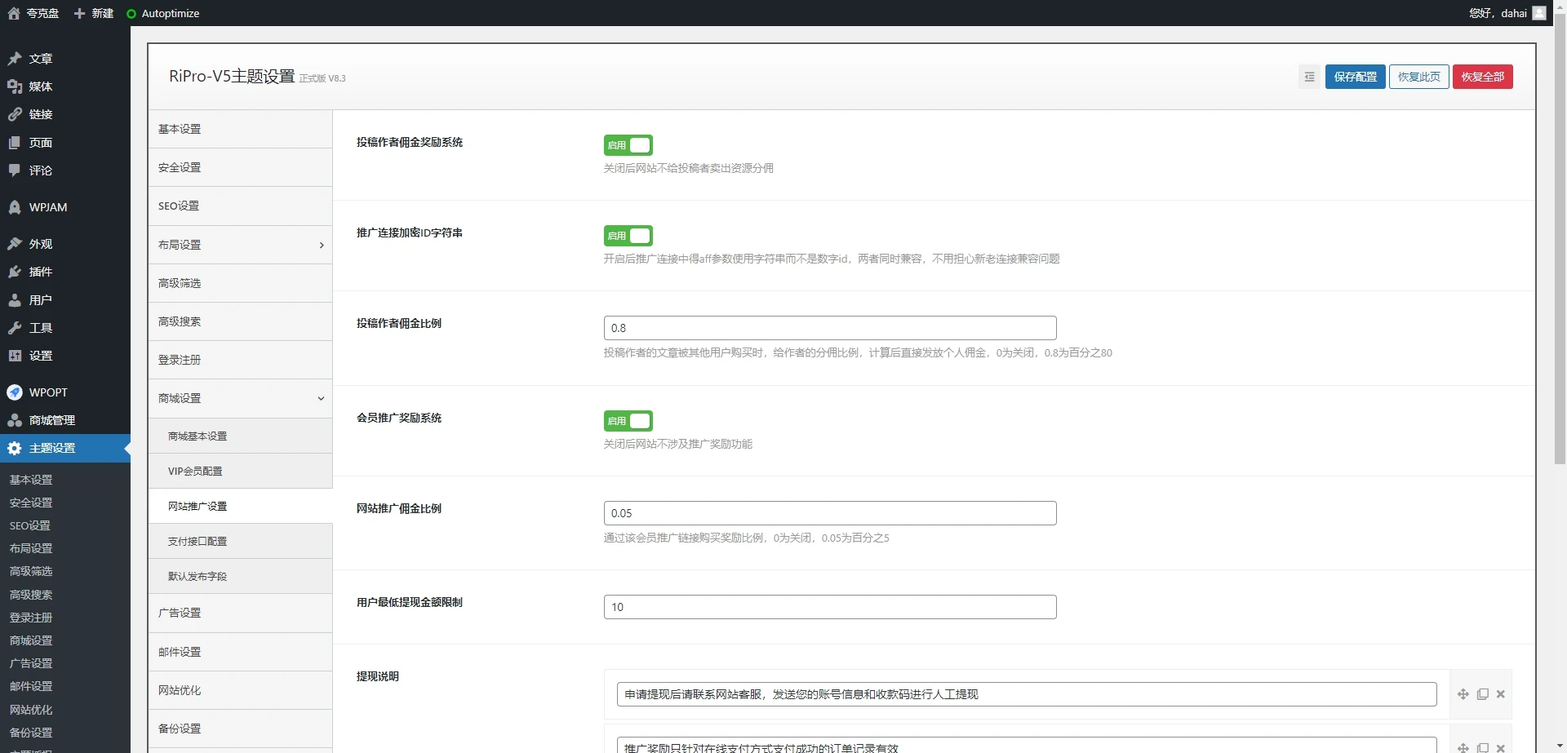The width and height of the screenshot is (1567, 753).
Task: Toggle 会员推广奖励系统 switch
Action: pos(628,421)
